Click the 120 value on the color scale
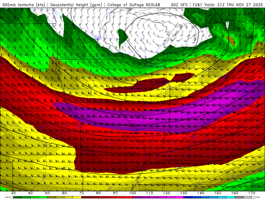Viewport: 265px width, 199px height. 167,193
